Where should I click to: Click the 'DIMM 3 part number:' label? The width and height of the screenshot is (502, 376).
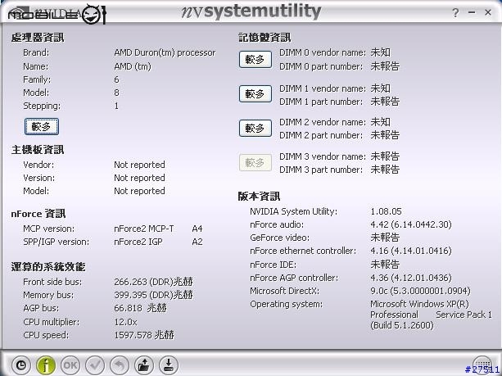point(321,170)
